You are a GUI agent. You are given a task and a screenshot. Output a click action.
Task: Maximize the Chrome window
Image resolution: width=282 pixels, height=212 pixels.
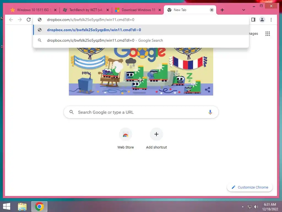261,6
